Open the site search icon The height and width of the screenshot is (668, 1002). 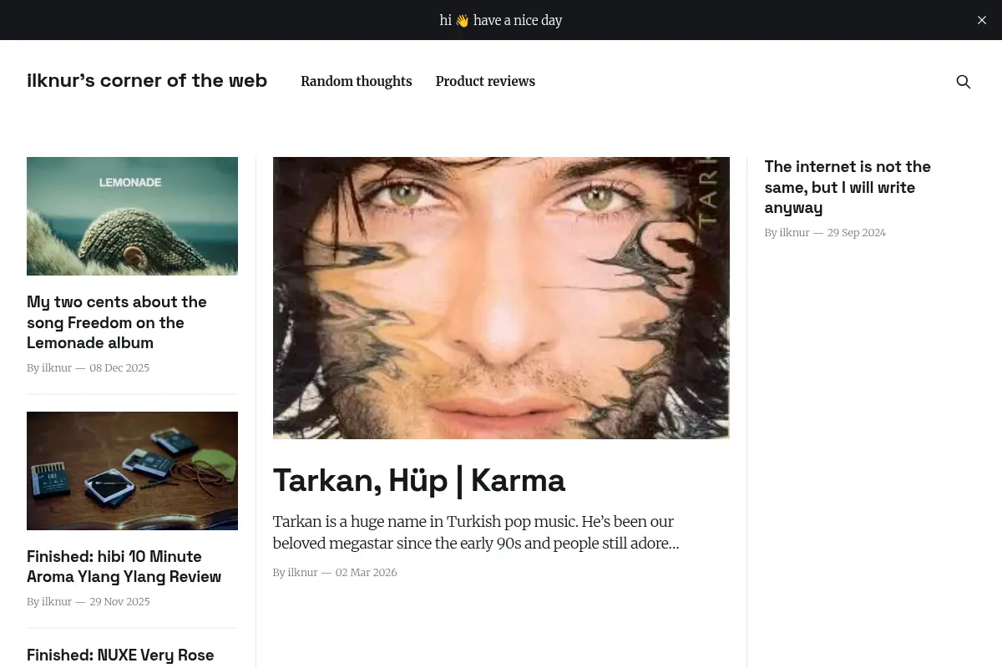(x=964, y=82)
